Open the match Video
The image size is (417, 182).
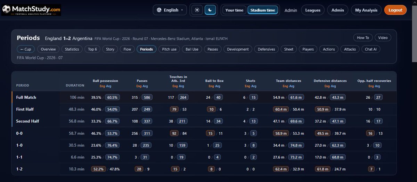coord(383,38)
